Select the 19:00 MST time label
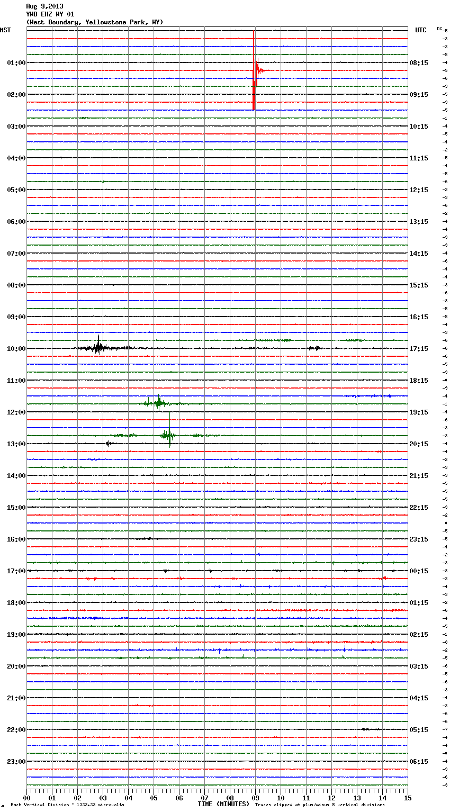This screenshot has height=812, width=450. click(x=16, y=635)
